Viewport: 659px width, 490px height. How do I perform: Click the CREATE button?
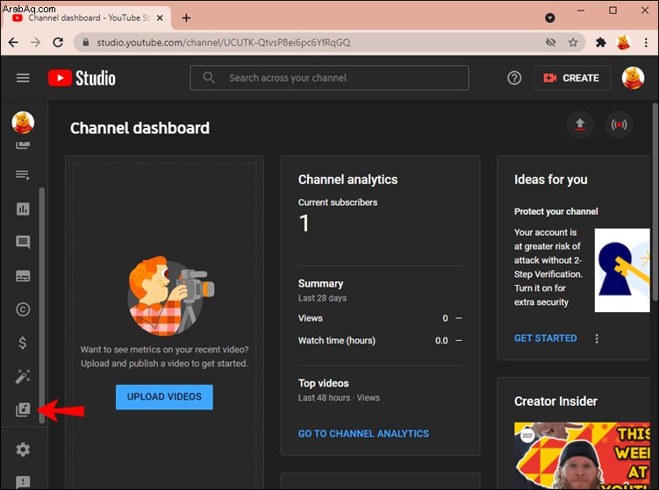(x=571, y=78)
